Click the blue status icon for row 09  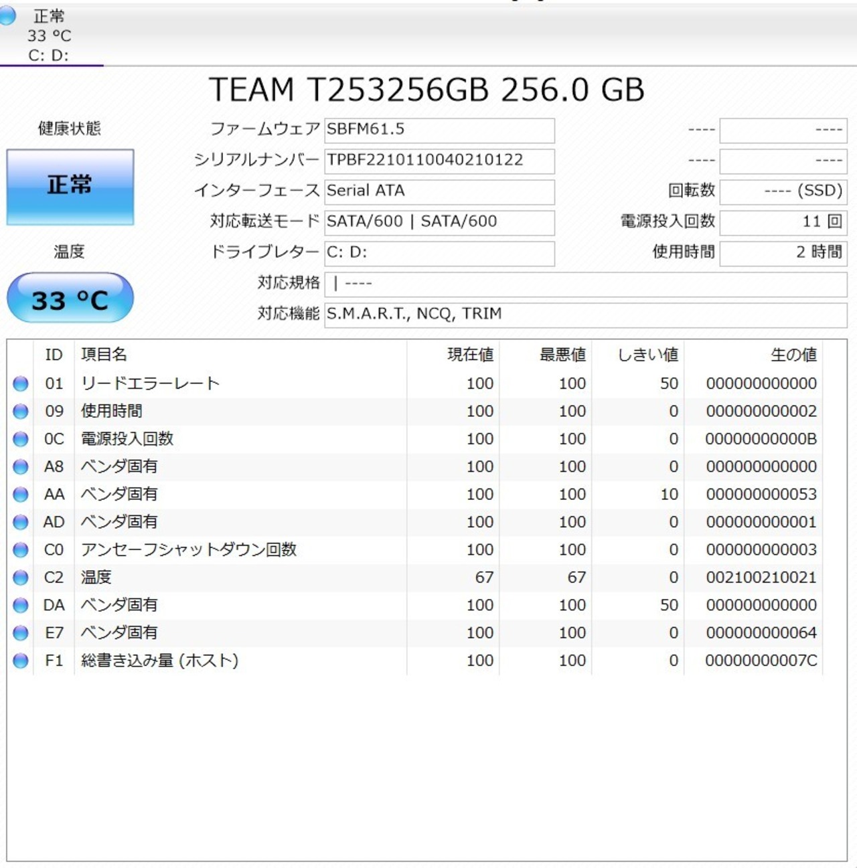21,412
